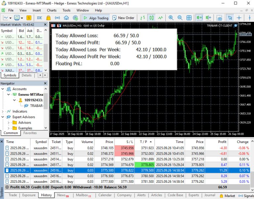Expand the Advisors folder in Navigator
The height and width of the screenshot is (199, 254).
9,123
